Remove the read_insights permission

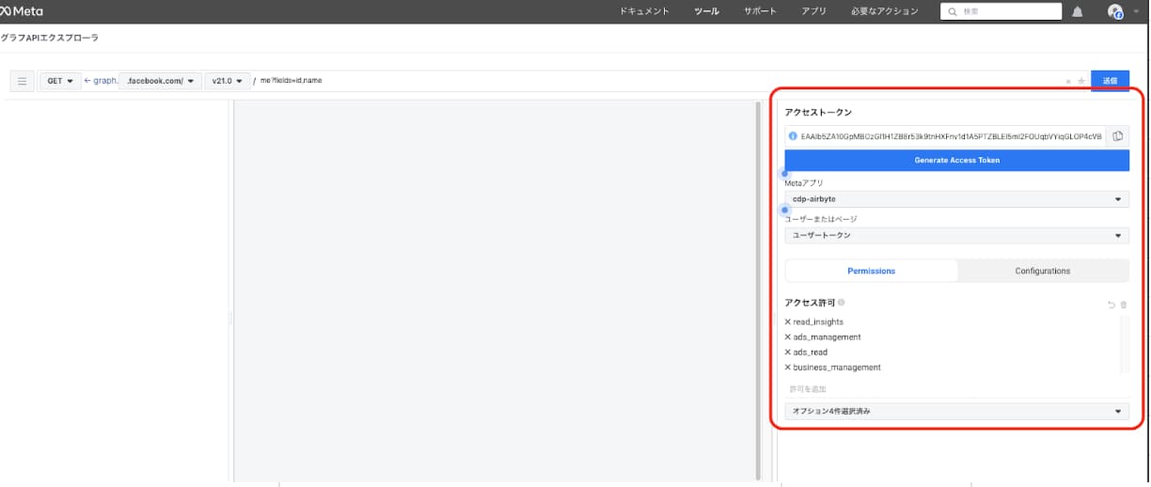pos(788,322)
